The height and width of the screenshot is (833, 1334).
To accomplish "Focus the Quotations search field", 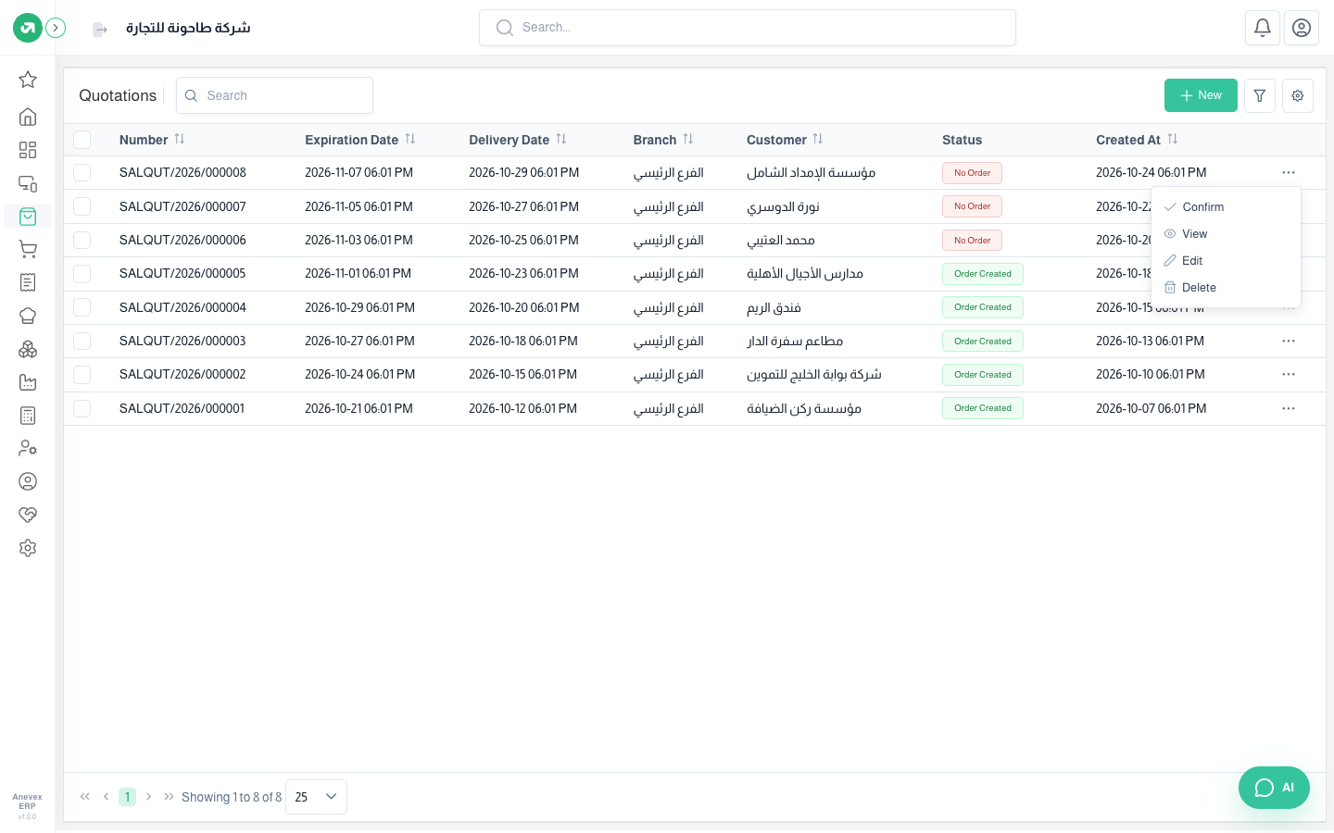I will click(274, 95).
